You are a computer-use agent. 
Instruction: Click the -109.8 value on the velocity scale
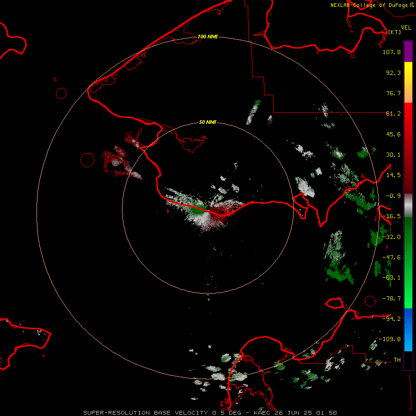pos(390,339)
